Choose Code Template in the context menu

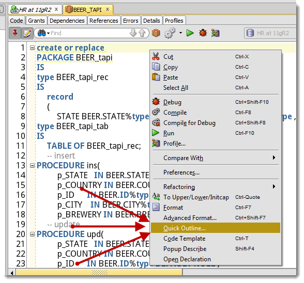[x=216, y=239]
